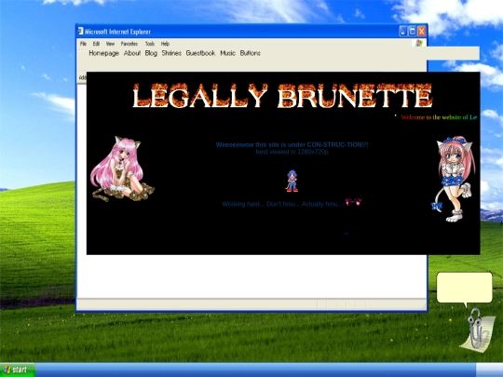This screenshot has width=503, height=377.
Task: Open the About page link
Action: click(x=132, y=53)
